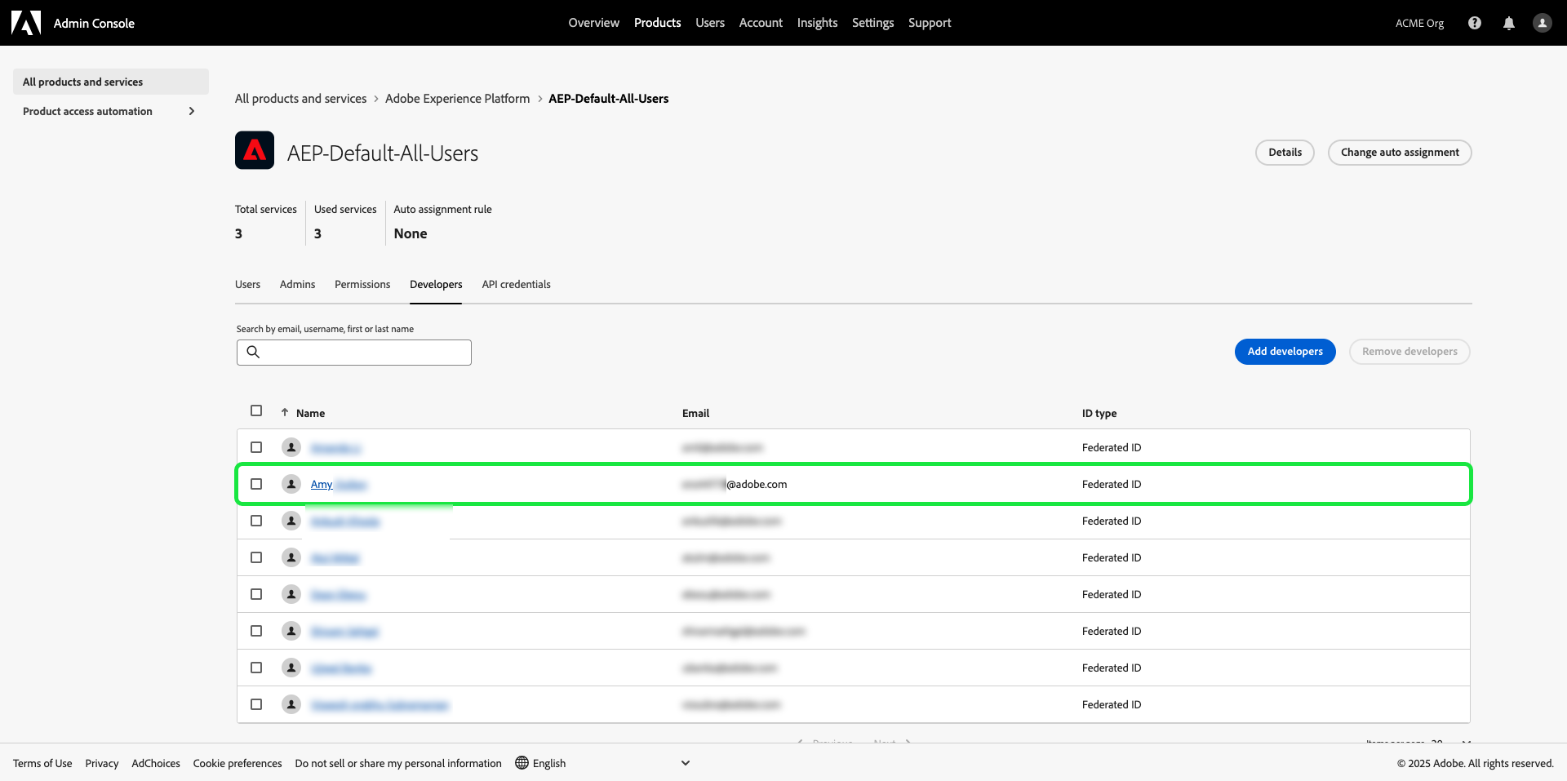
Task: Click the search magnifier icon
Action: point(253,352)
